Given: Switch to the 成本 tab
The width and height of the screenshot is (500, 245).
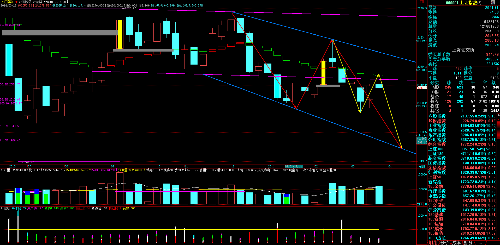Looking at the screenshot, I should tap(456, 243).
